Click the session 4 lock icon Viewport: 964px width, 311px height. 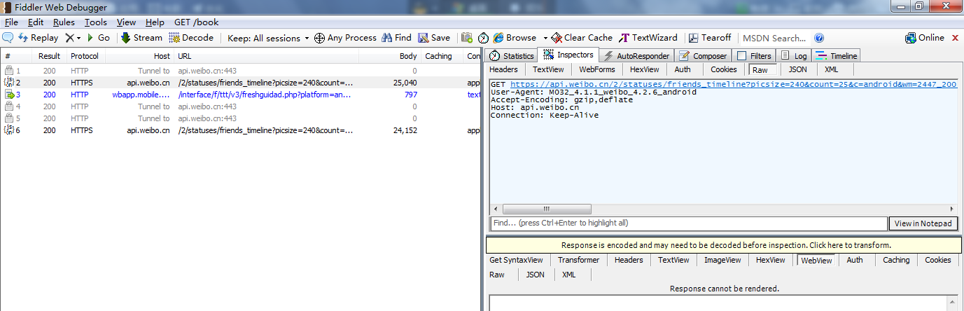click(x=9, y=106)
